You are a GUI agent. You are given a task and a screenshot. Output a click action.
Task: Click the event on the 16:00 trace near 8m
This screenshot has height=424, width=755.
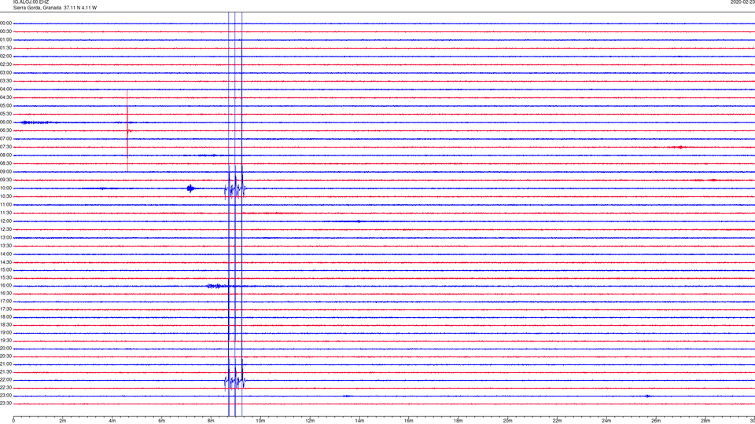click(x=217, y=286)
